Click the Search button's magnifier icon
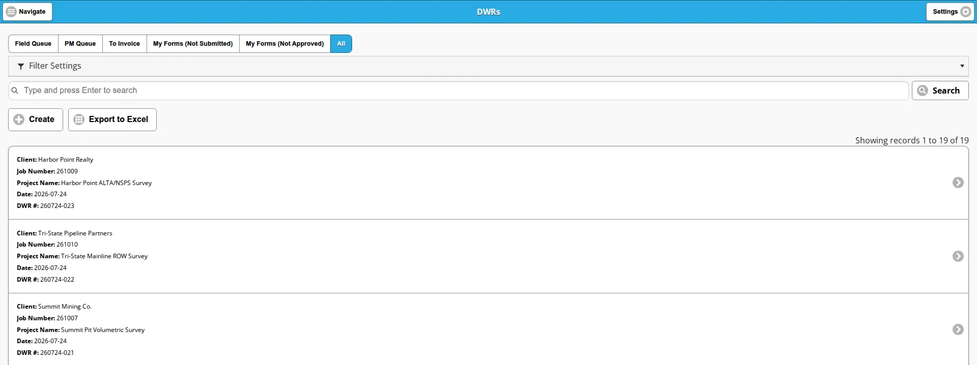Image resolution: width=977 pixels, height=365 pixels. point(923,90)
